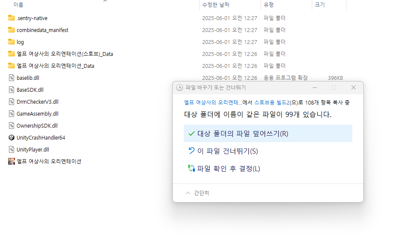Click the 396KB size value of baselib.dll

(x=335, y=78)
